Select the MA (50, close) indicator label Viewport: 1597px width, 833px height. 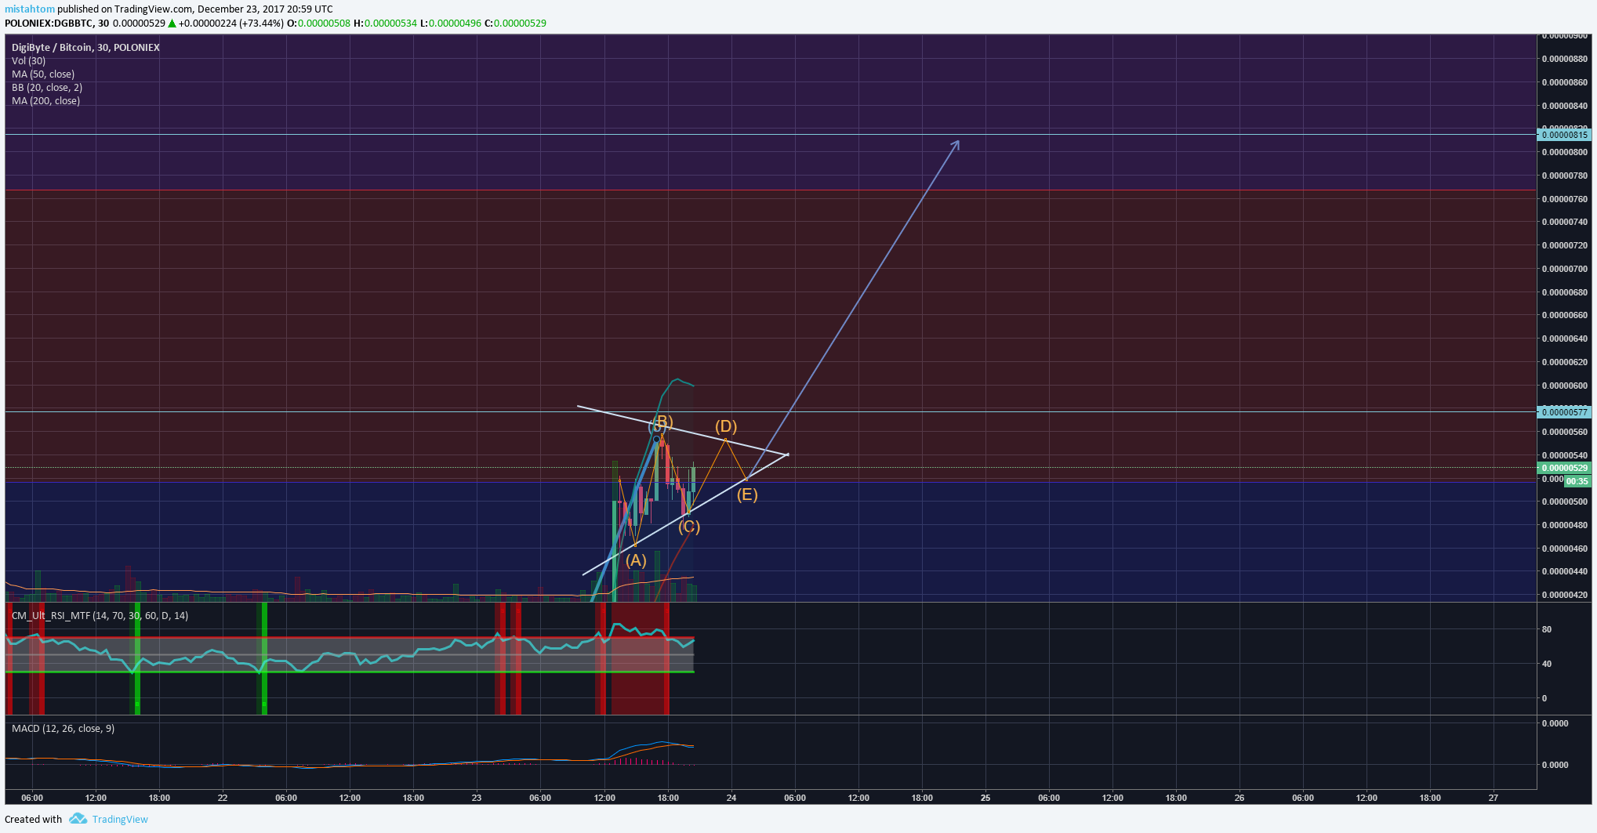tap(43, 74)
